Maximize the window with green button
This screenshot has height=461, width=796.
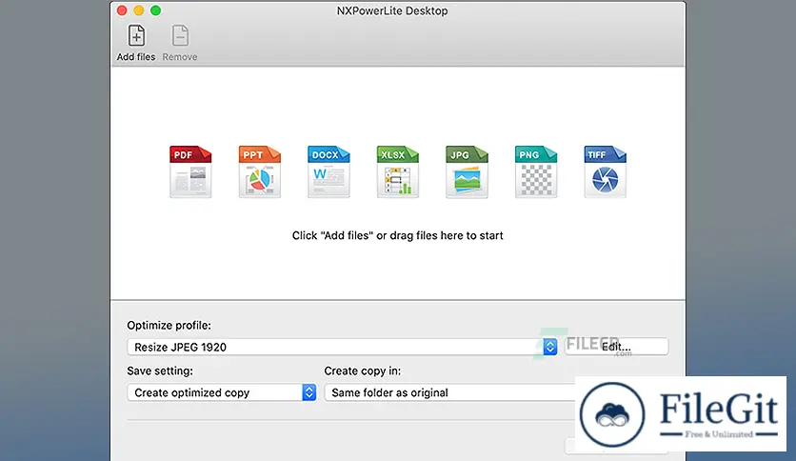[x=156, y=10]
